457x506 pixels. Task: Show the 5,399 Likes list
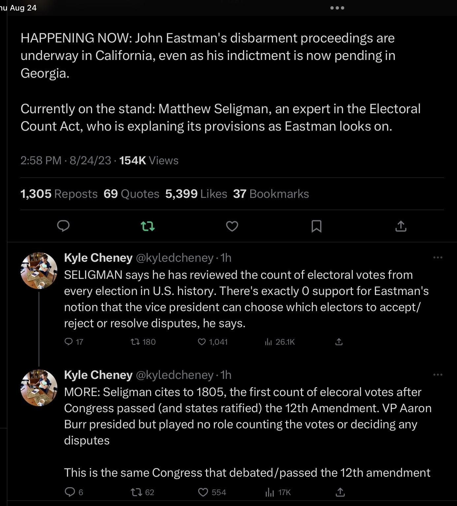coord(196,194)
